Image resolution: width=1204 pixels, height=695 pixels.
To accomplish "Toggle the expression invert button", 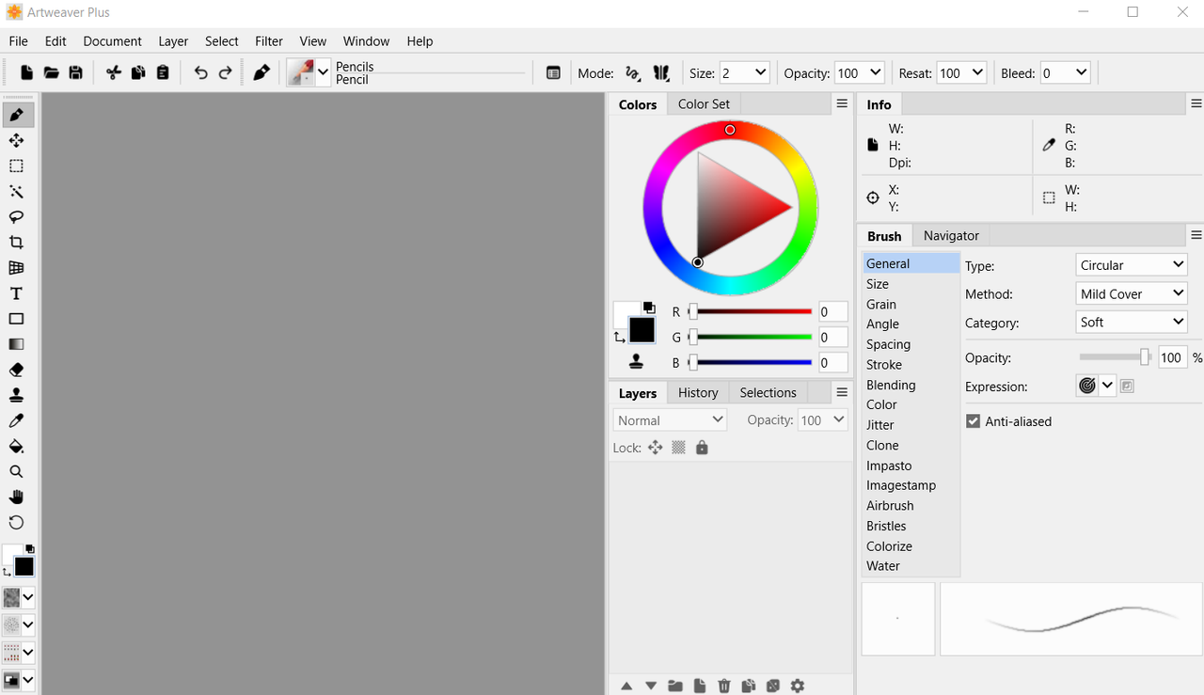I will [x=1127, y=386].
